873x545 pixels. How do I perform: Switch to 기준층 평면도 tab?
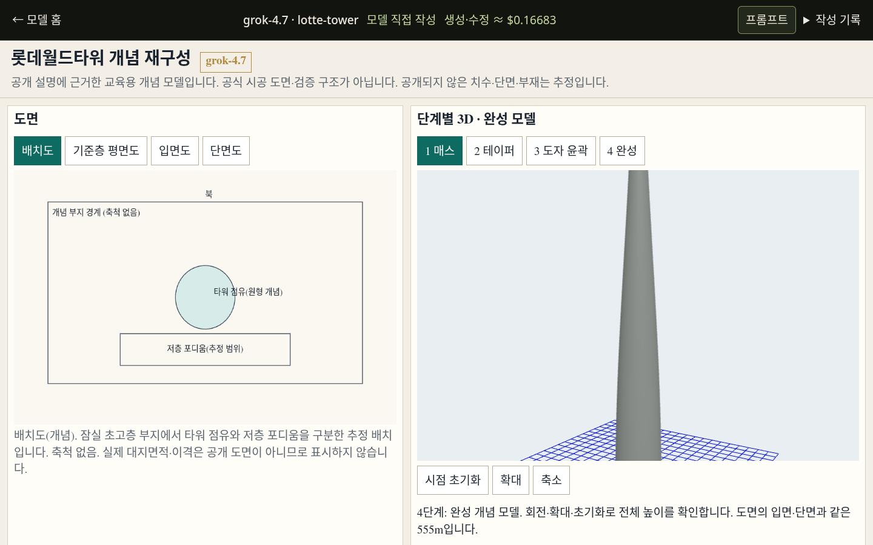[x=106, y=151]
